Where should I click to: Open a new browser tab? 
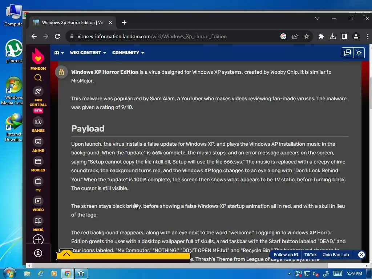124,23
